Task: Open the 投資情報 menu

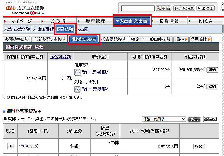Action: click(x=169, y=21)
